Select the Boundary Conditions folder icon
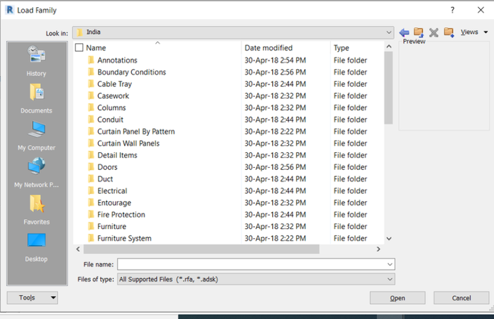The height and width of the screenshot is (319, 494). click(x=91, y=72)
